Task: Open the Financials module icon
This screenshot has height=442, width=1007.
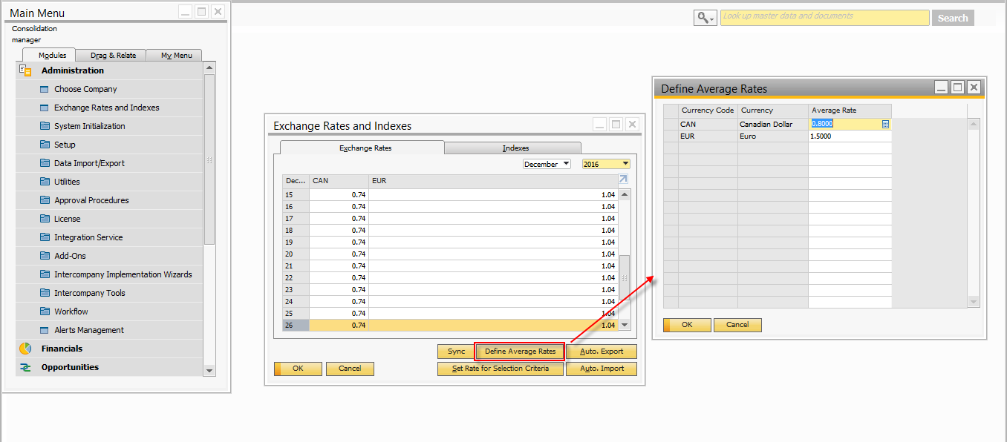Action: pyautogui.click(x=25, y=349)
